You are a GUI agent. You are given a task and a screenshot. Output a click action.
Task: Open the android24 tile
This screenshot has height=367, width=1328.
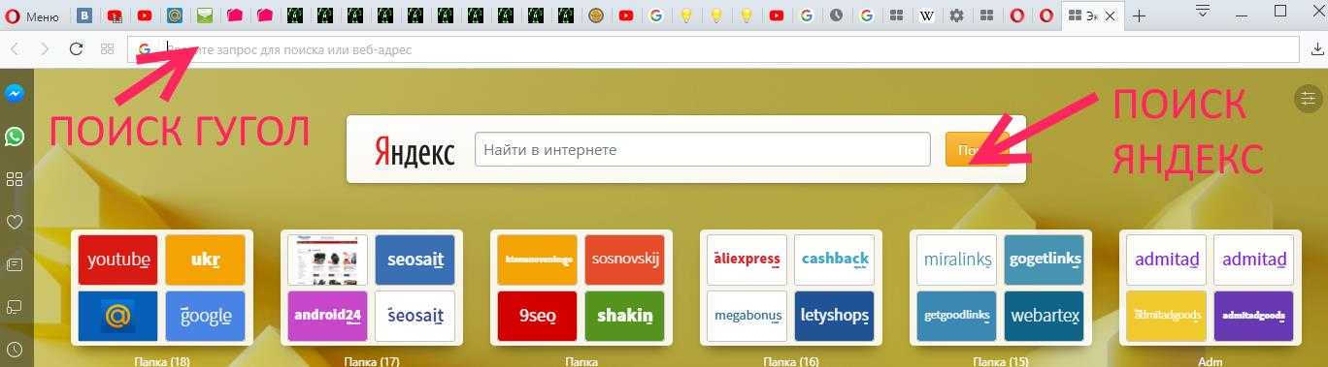pos(327,316)
